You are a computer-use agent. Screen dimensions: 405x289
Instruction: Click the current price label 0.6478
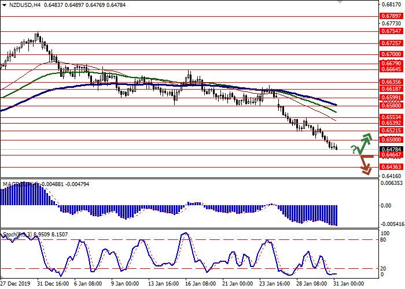(391, 149)
